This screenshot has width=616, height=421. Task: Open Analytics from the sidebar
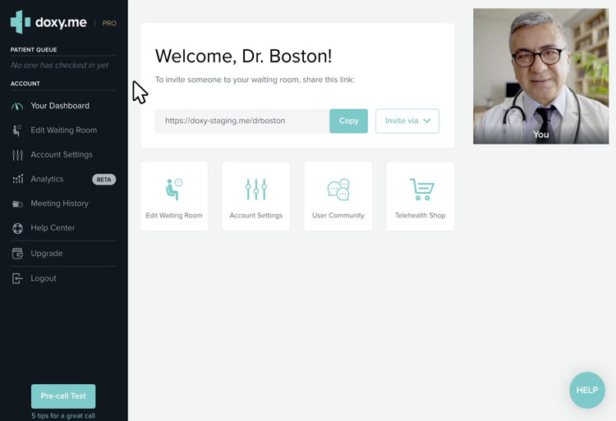point(47,179)
